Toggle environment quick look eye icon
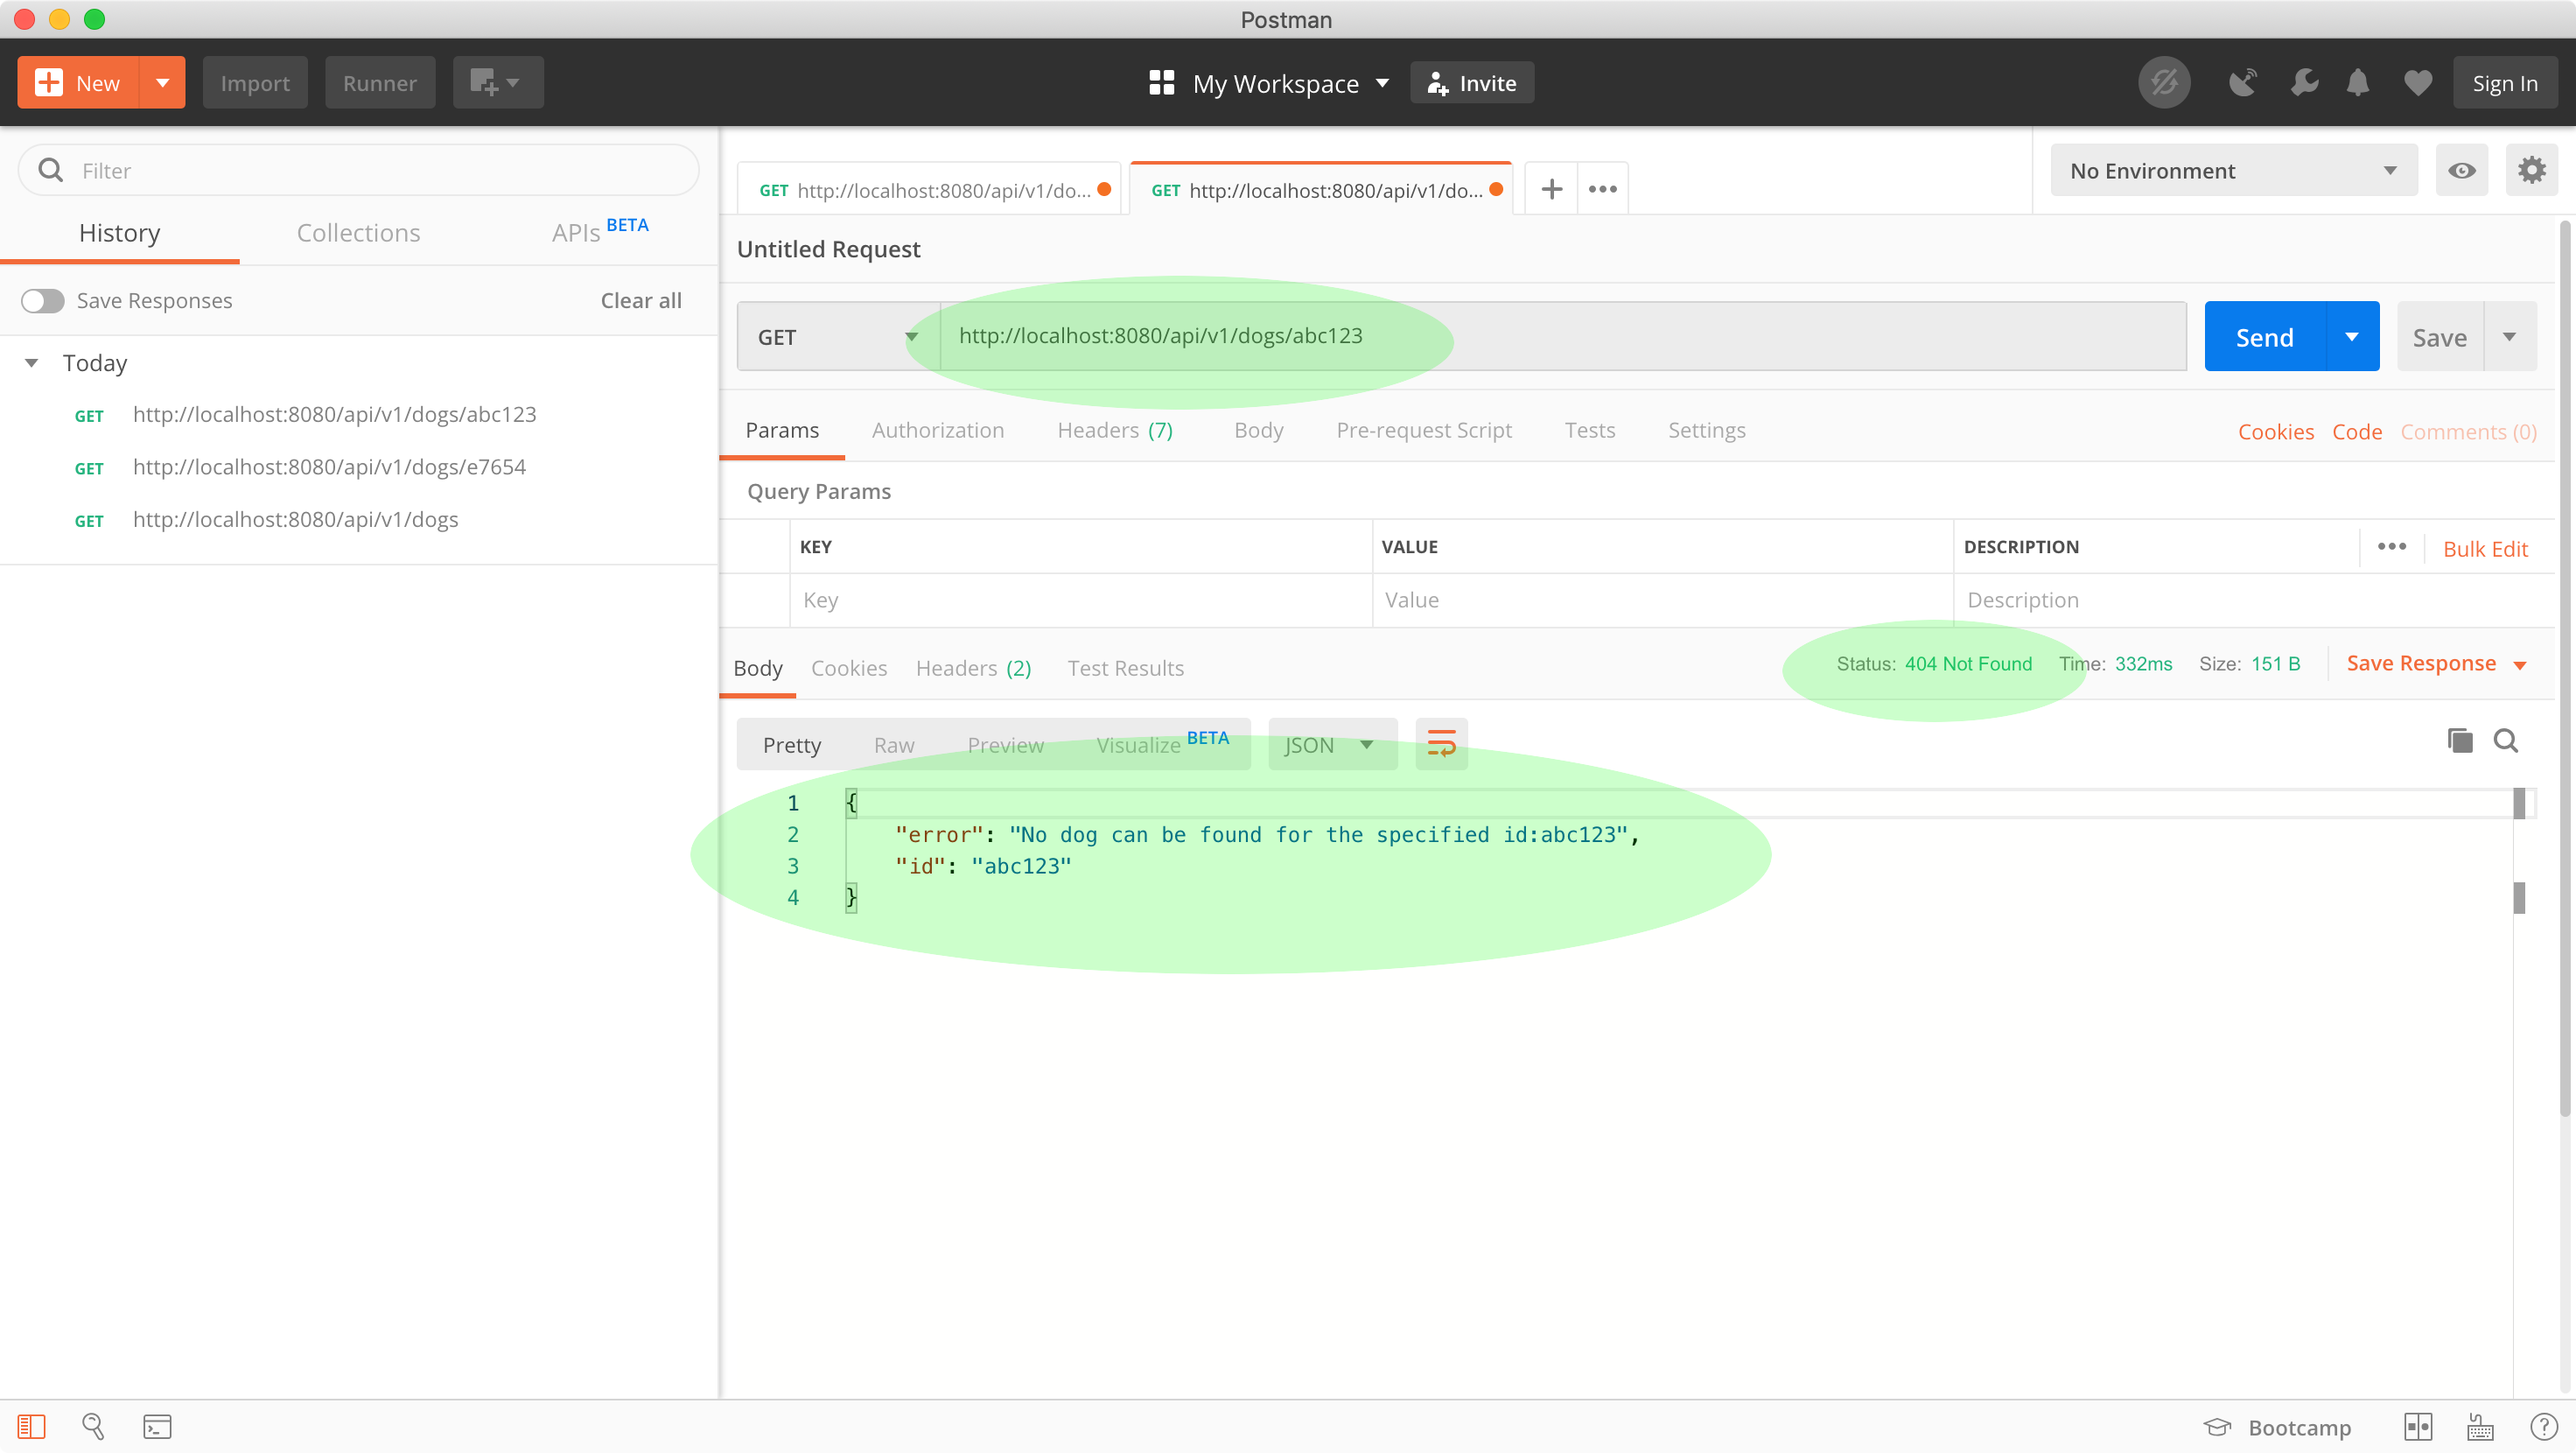The image size is (2576, 1453). point(2462,170)
